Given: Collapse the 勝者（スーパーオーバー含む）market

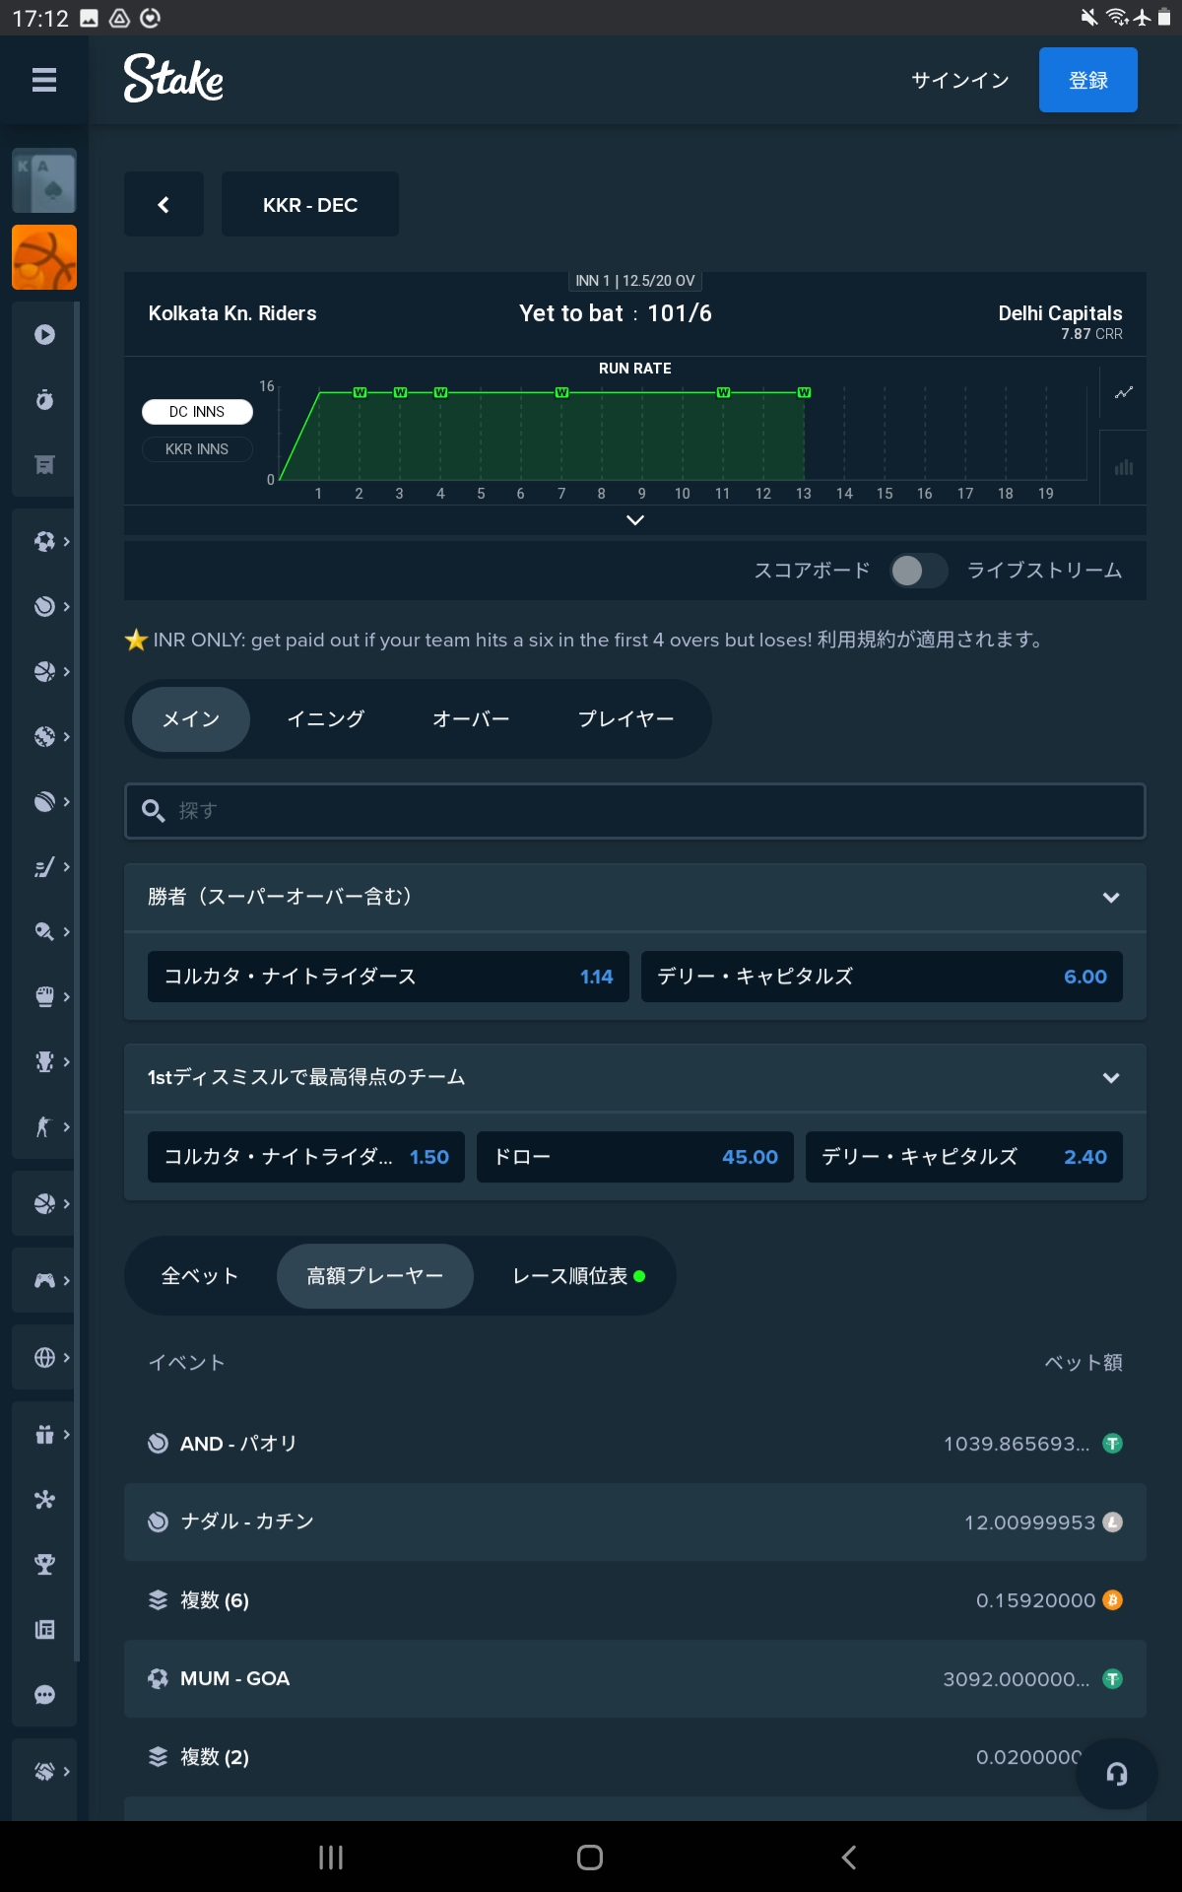Looking at the screenshot, I should [1110, 898].
